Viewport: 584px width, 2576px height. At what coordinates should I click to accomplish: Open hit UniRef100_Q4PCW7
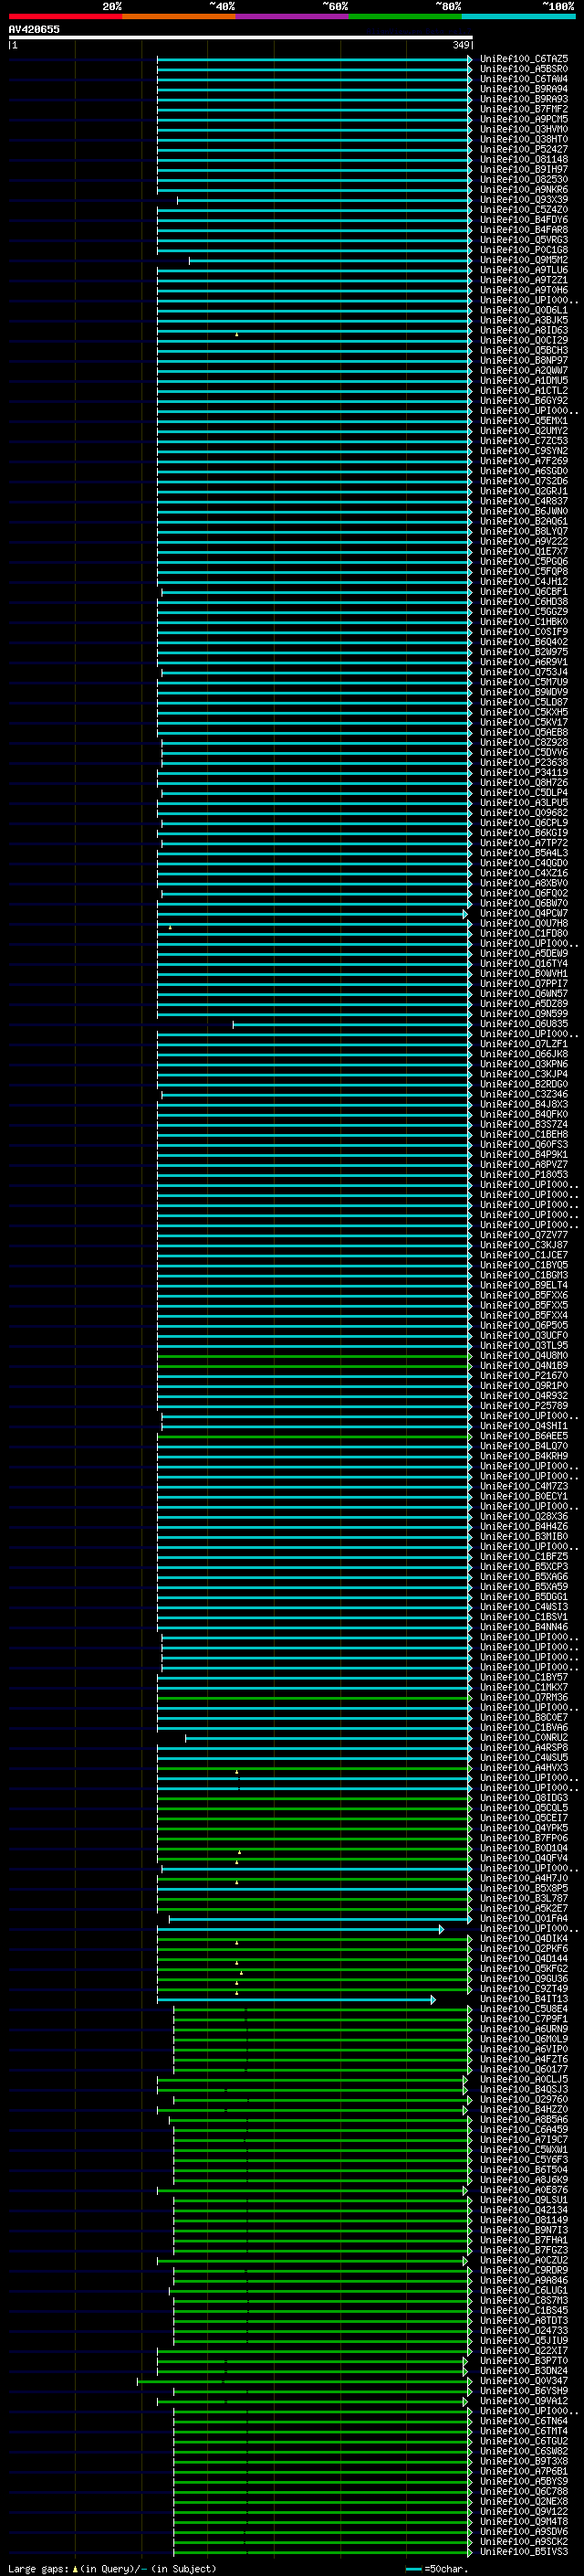coord(524,913)
